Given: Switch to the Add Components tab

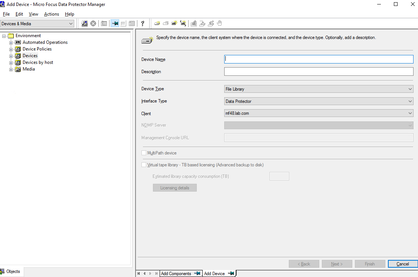Looking at the screenshot, I should pyautogui.click(x=181, y=274).
